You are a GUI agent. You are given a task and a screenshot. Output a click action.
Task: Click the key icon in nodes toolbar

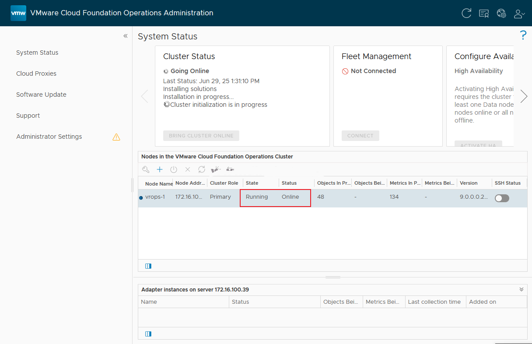pos(146,169)
